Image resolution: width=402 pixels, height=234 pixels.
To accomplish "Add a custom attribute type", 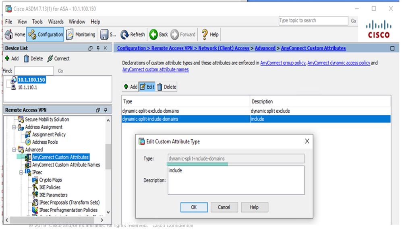I will coord(131,87).
